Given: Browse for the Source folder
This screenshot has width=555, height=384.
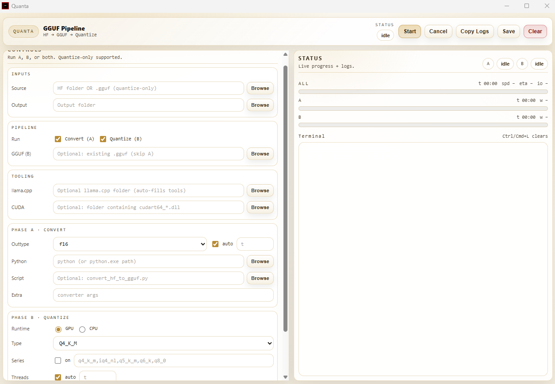Looking at the screenshot, I should click(260, 88).
